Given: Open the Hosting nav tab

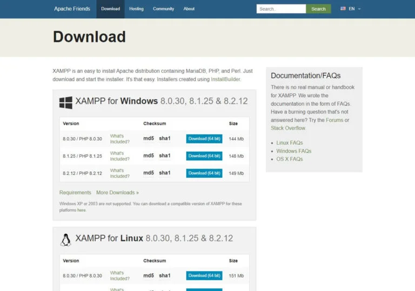Looking at the screenshot, I should click(x=136, y=9).
